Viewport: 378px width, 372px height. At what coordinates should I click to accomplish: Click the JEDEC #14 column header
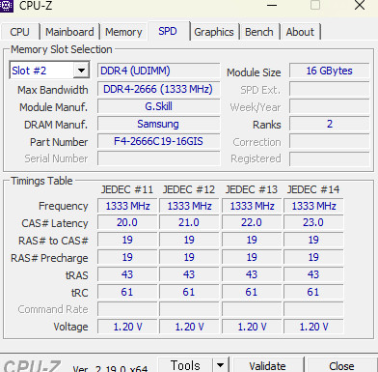pyautogui.click(x=313, y=189)
